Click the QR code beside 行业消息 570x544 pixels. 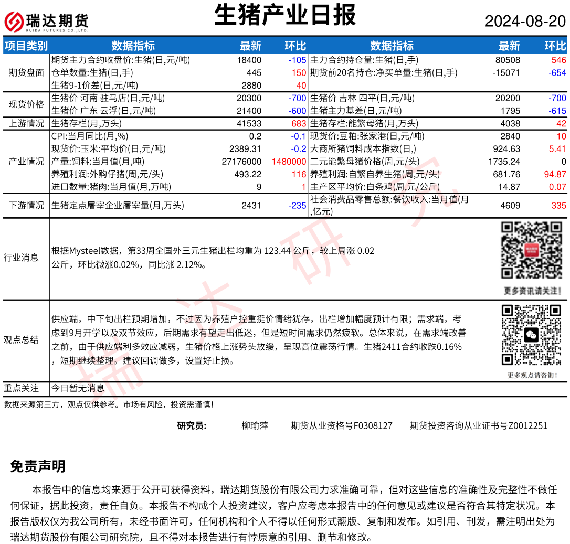pyautogui.click(x=532, y=250)
